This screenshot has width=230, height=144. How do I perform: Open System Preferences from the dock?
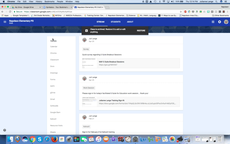(x=135, y=139)
